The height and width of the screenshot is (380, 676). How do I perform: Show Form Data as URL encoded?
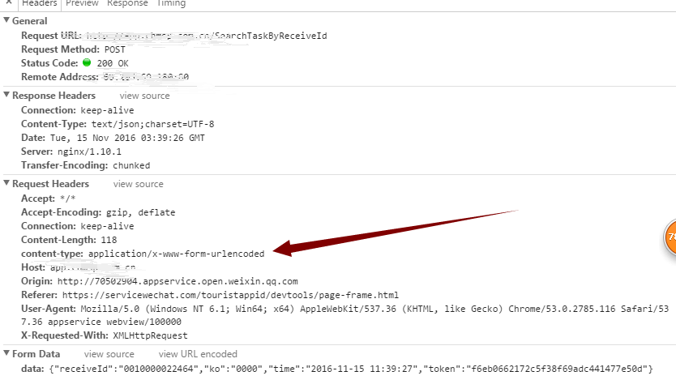[198, 354]
